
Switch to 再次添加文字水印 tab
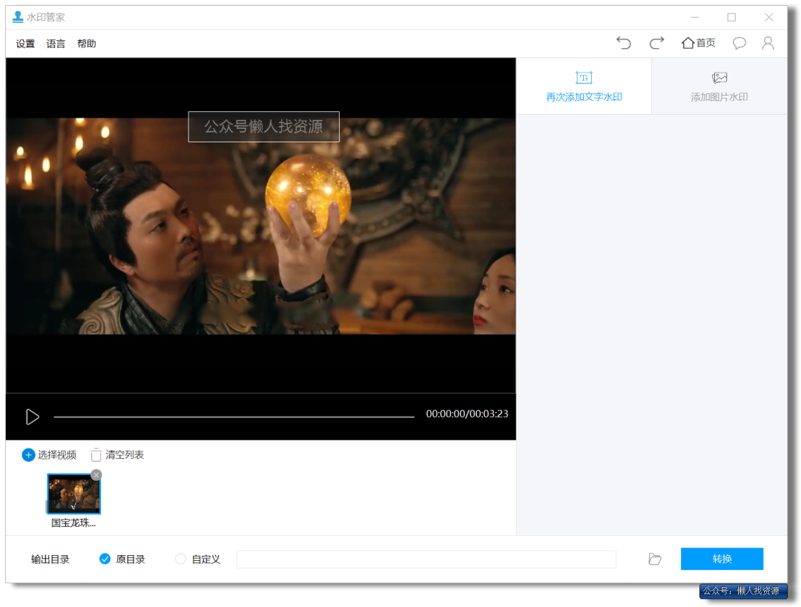tap(584, 86)
